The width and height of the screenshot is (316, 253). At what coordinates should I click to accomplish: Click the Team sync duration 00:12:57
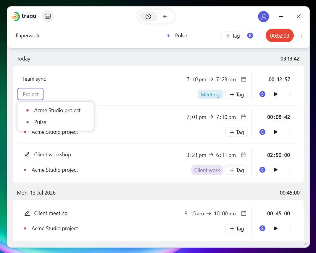pyautogui.click(x=279, y=79)
